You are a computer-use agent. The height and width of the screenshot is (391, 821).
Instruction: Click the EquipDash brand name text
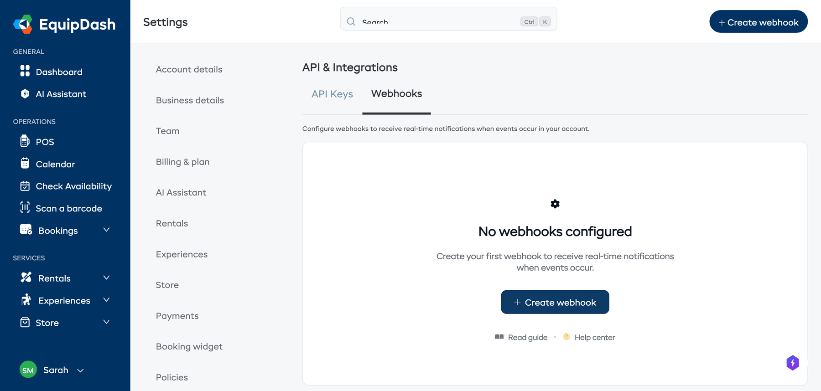coord(77,24)
